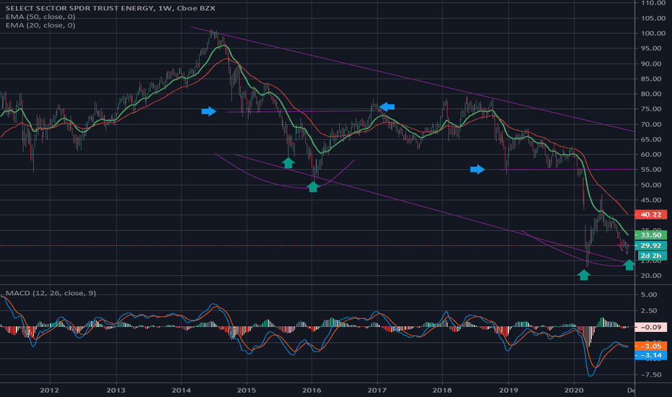This screenshot has width=672, height=397.
Task: Click the 5.00 MACD axis tick
Action: 649,295
